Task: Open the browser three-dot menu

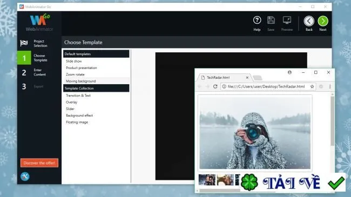Action: [330, 86]
